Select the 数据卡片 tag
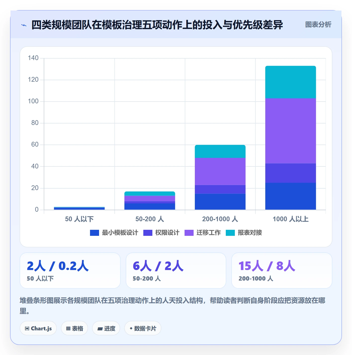 [x=143, y=328]
